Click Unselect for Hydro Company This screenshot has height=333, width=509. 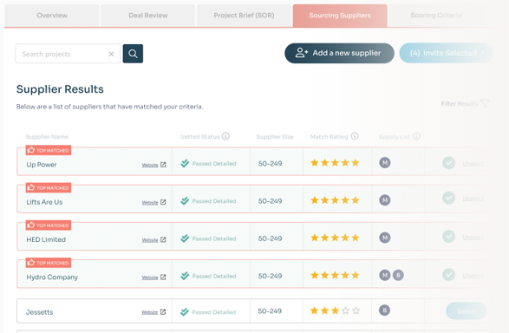[x=473, y=276]
